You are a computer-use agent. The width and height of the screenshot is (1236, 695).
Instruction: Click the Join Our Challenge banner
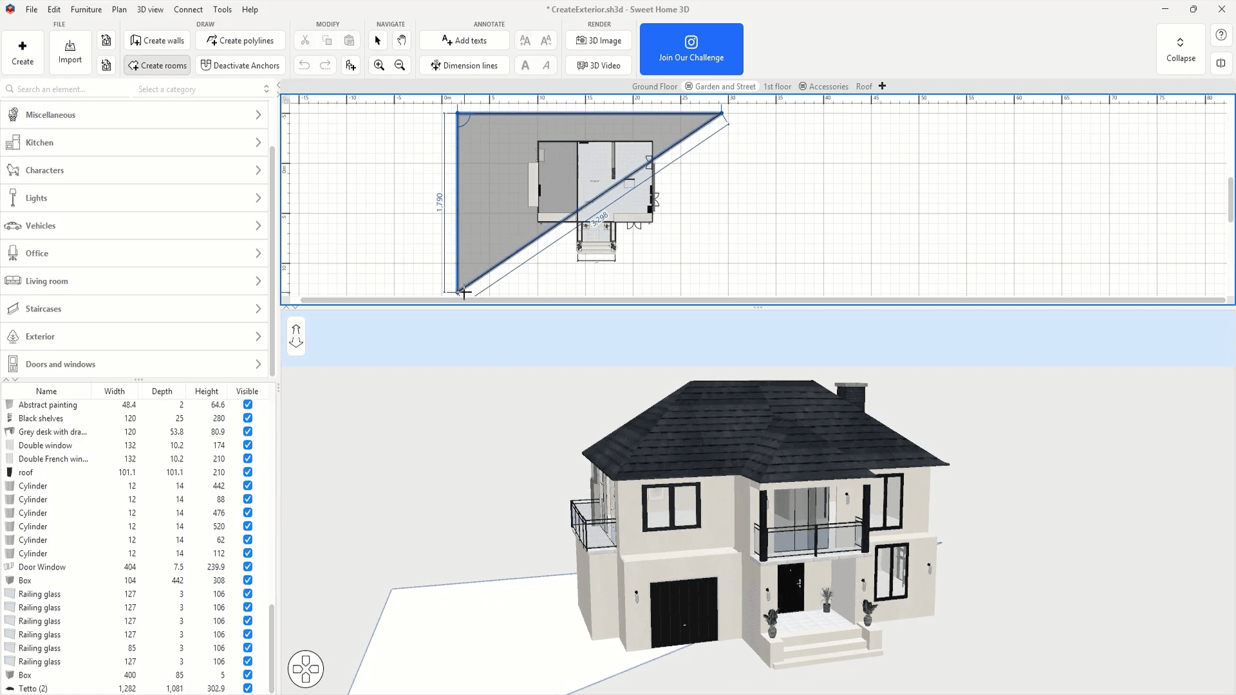691,49
